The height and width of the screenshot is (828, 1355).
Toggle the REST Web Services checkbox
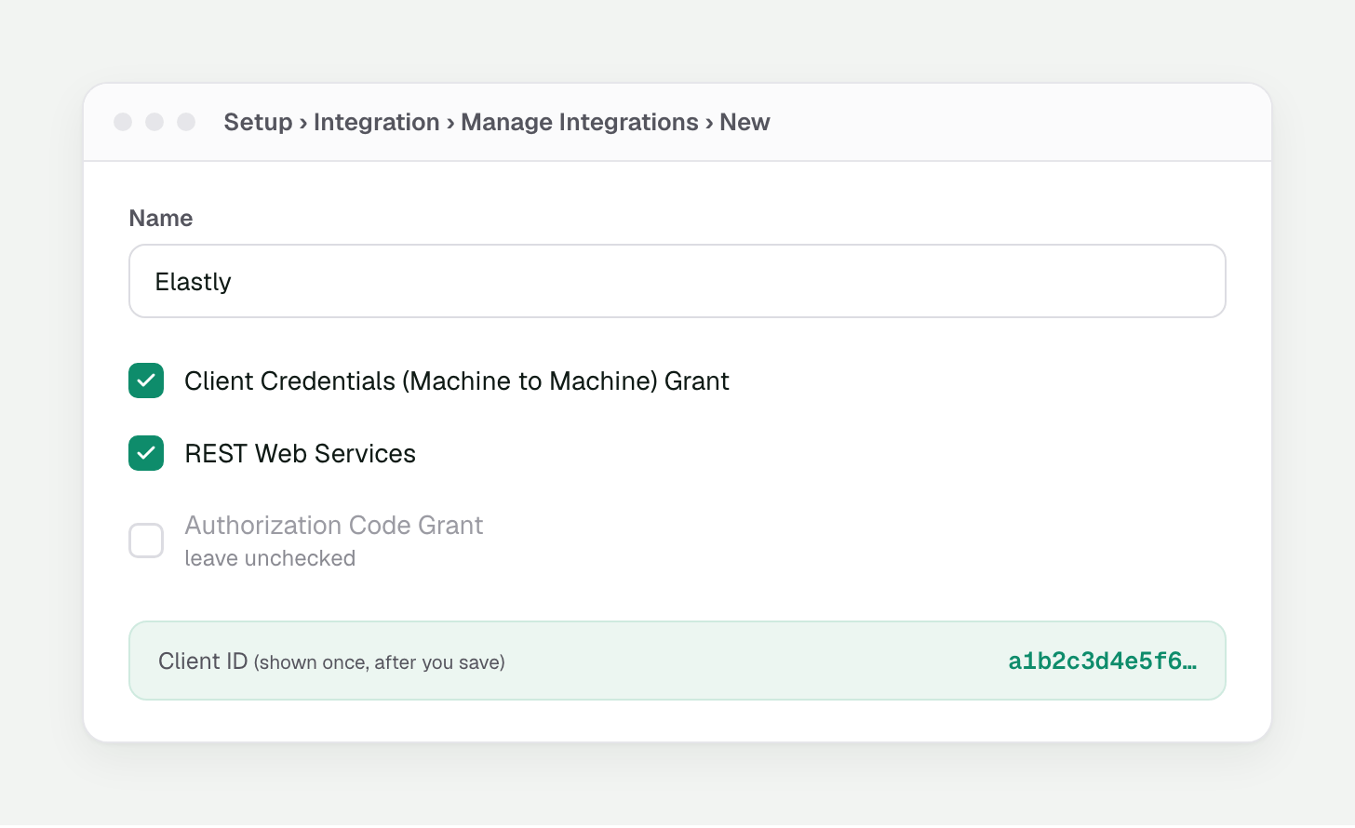click(x=146, y=453)
